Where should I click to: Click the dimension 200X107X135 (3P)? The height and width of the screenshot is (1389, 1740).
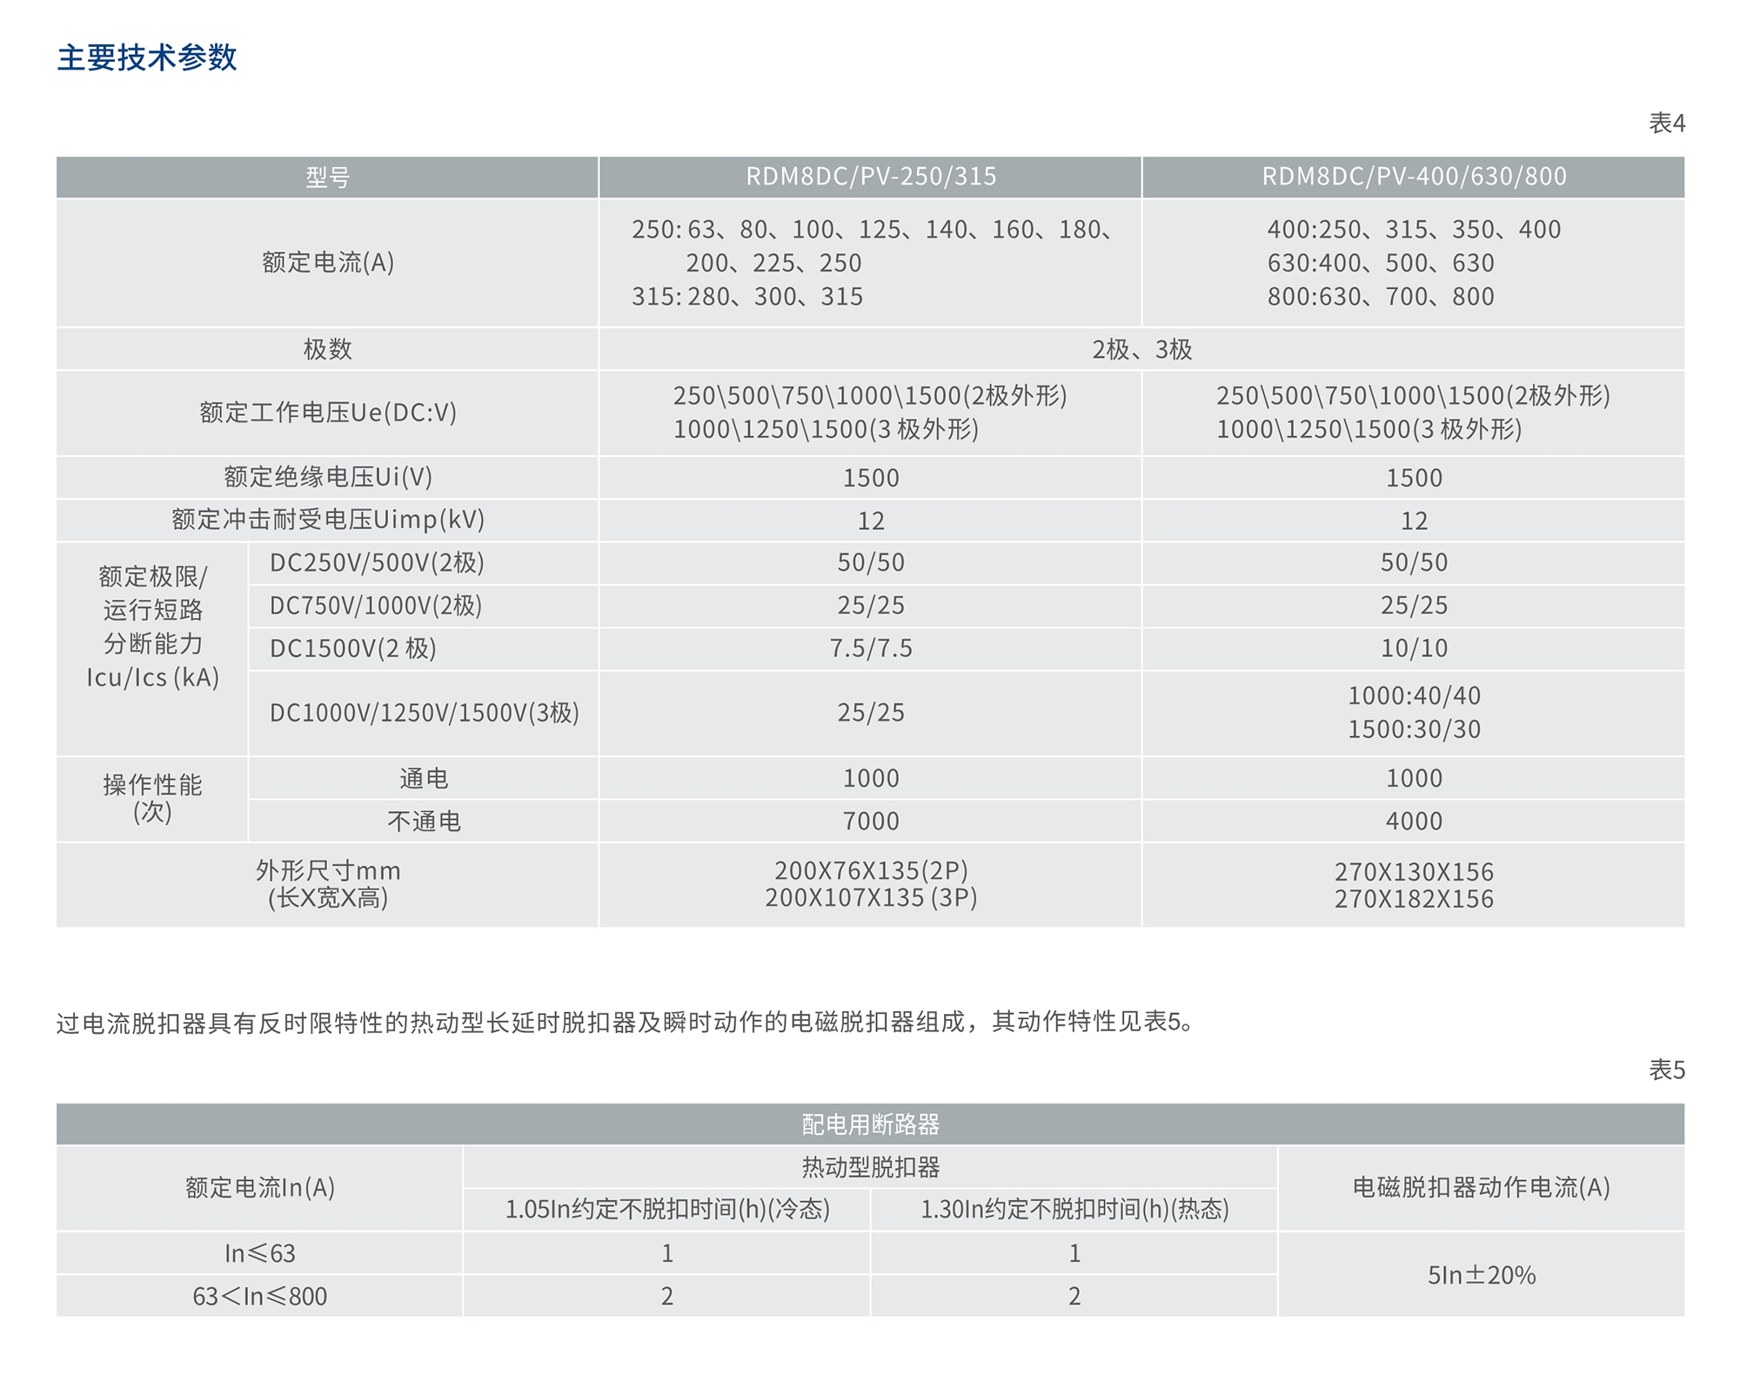871,898
